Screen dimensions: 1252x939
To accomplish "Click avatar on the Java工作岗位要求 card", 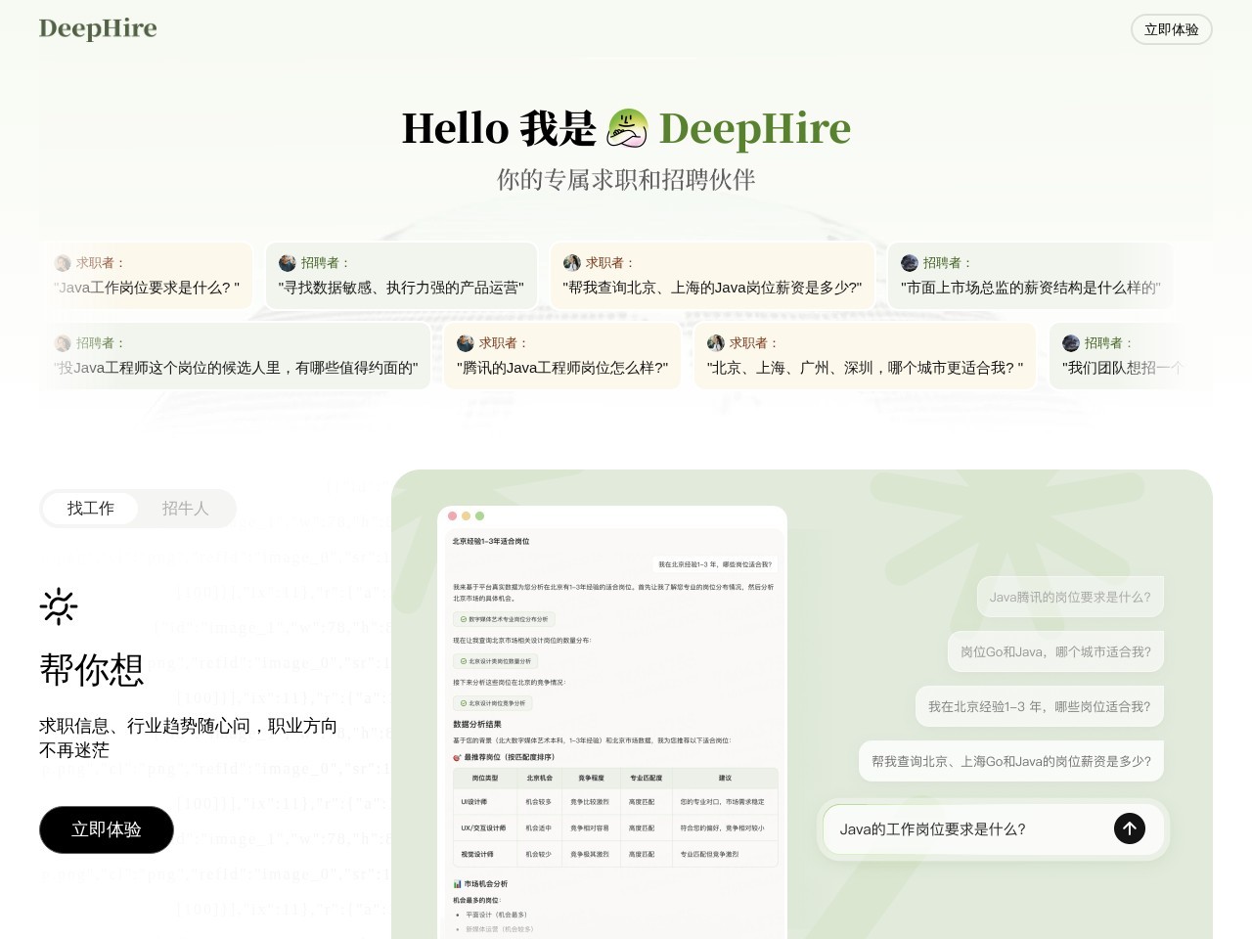I will 63,263.
